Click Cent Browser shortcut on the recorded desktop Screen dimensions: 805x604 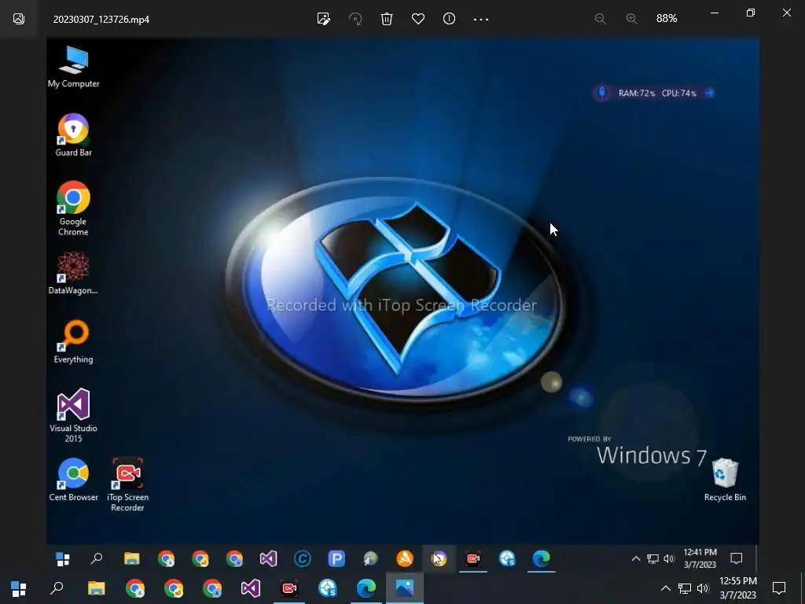pyautogui.click(x=73, y=479)
